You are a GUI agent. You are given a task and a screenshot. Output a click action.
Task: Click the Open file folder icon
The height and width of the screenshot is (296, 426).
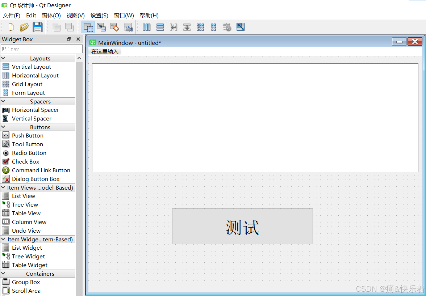(24, 27)
